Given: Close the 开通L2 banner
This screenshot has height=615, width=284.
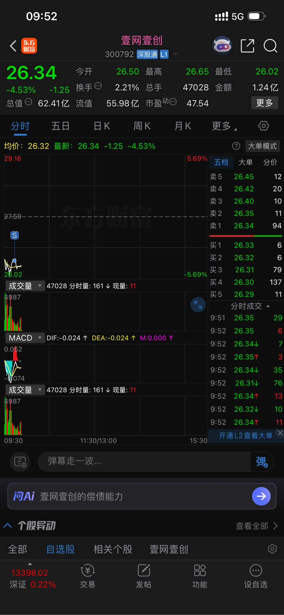Looking at the screenshot, I should click(280, 433).
